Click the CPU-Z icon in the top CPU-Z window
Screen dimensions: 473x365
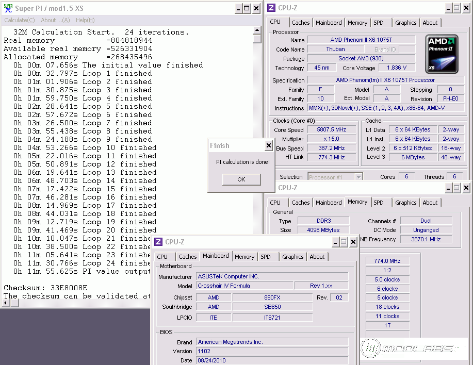tap(271, 8)
